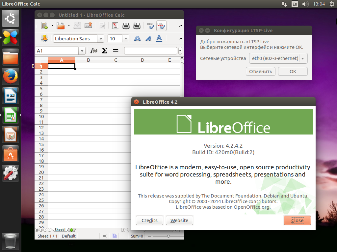The height and width of the screenshot is (252, 337).
Task: Toggle Italic formatting
Action: 148,39
